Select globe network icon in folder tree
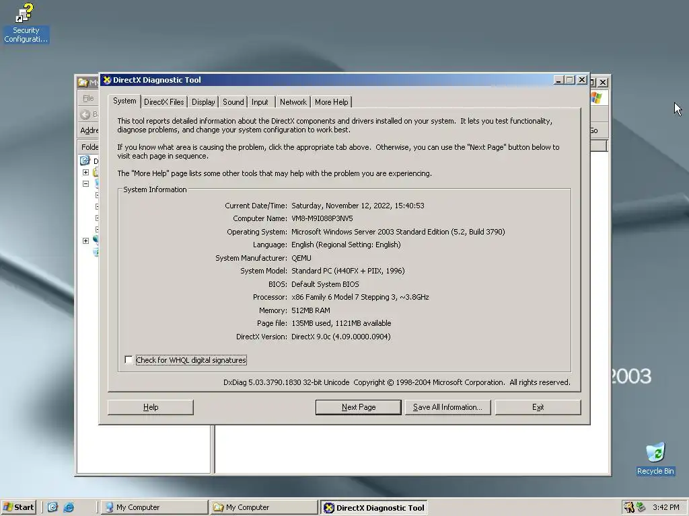The height and width of the screenshot is (516, 689). (96, 240)
